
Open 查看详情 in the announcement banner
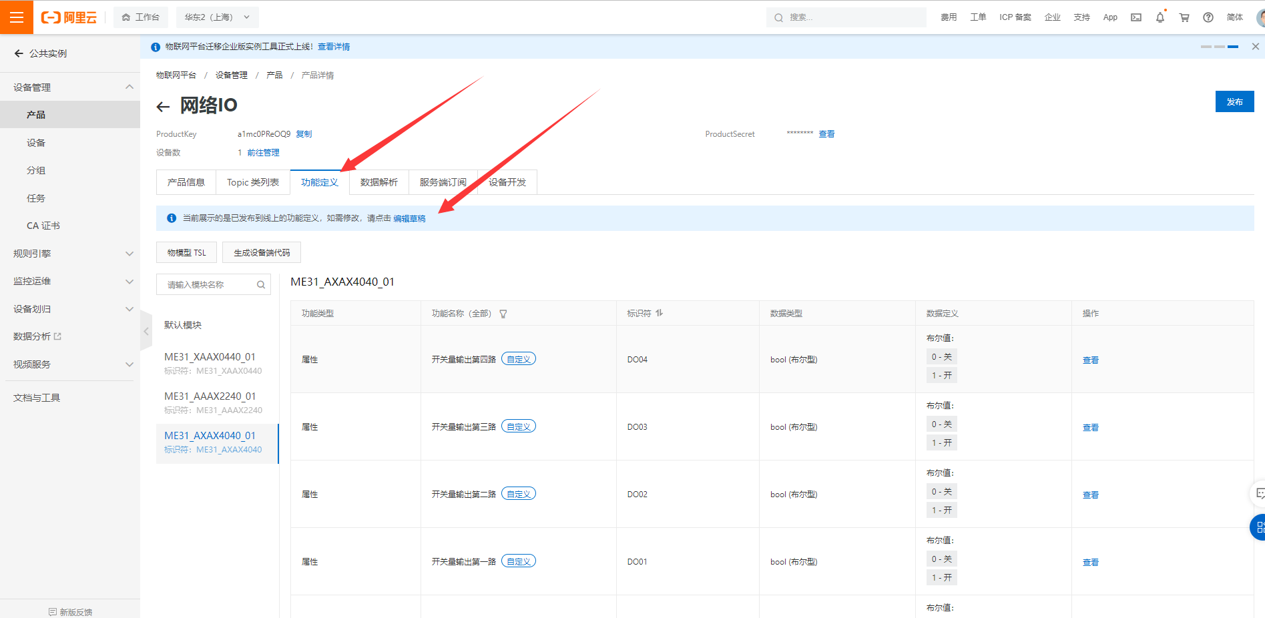point(334,47)
